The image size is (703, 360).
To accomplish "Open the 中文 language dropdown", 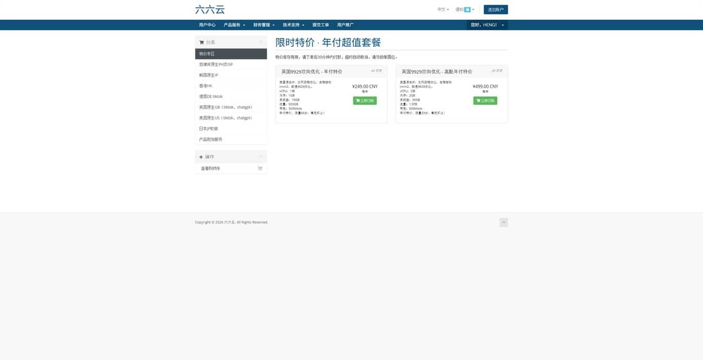I will point(443,9).
